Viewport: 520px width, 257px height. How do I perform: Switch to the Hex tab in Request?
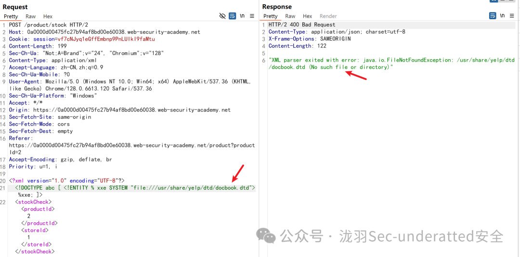point(48,16)
